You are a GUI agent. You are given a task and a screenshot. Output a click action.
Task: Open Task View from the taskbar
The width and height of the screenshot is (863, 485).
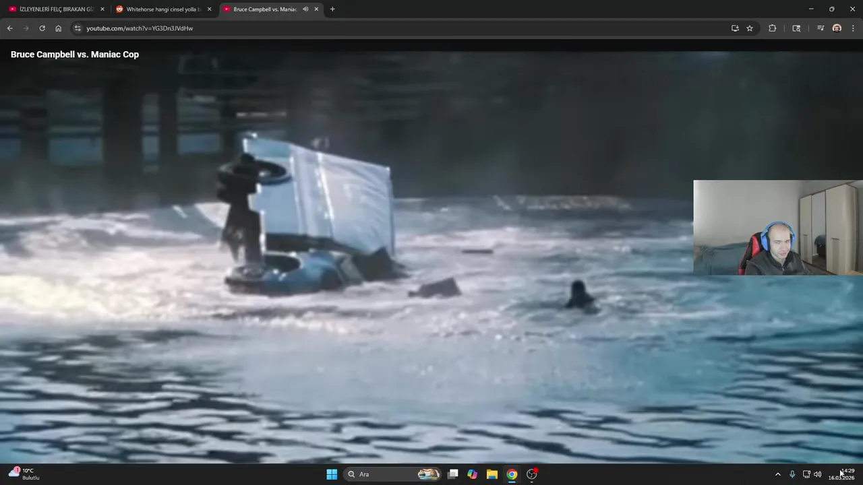coord(453,474)
